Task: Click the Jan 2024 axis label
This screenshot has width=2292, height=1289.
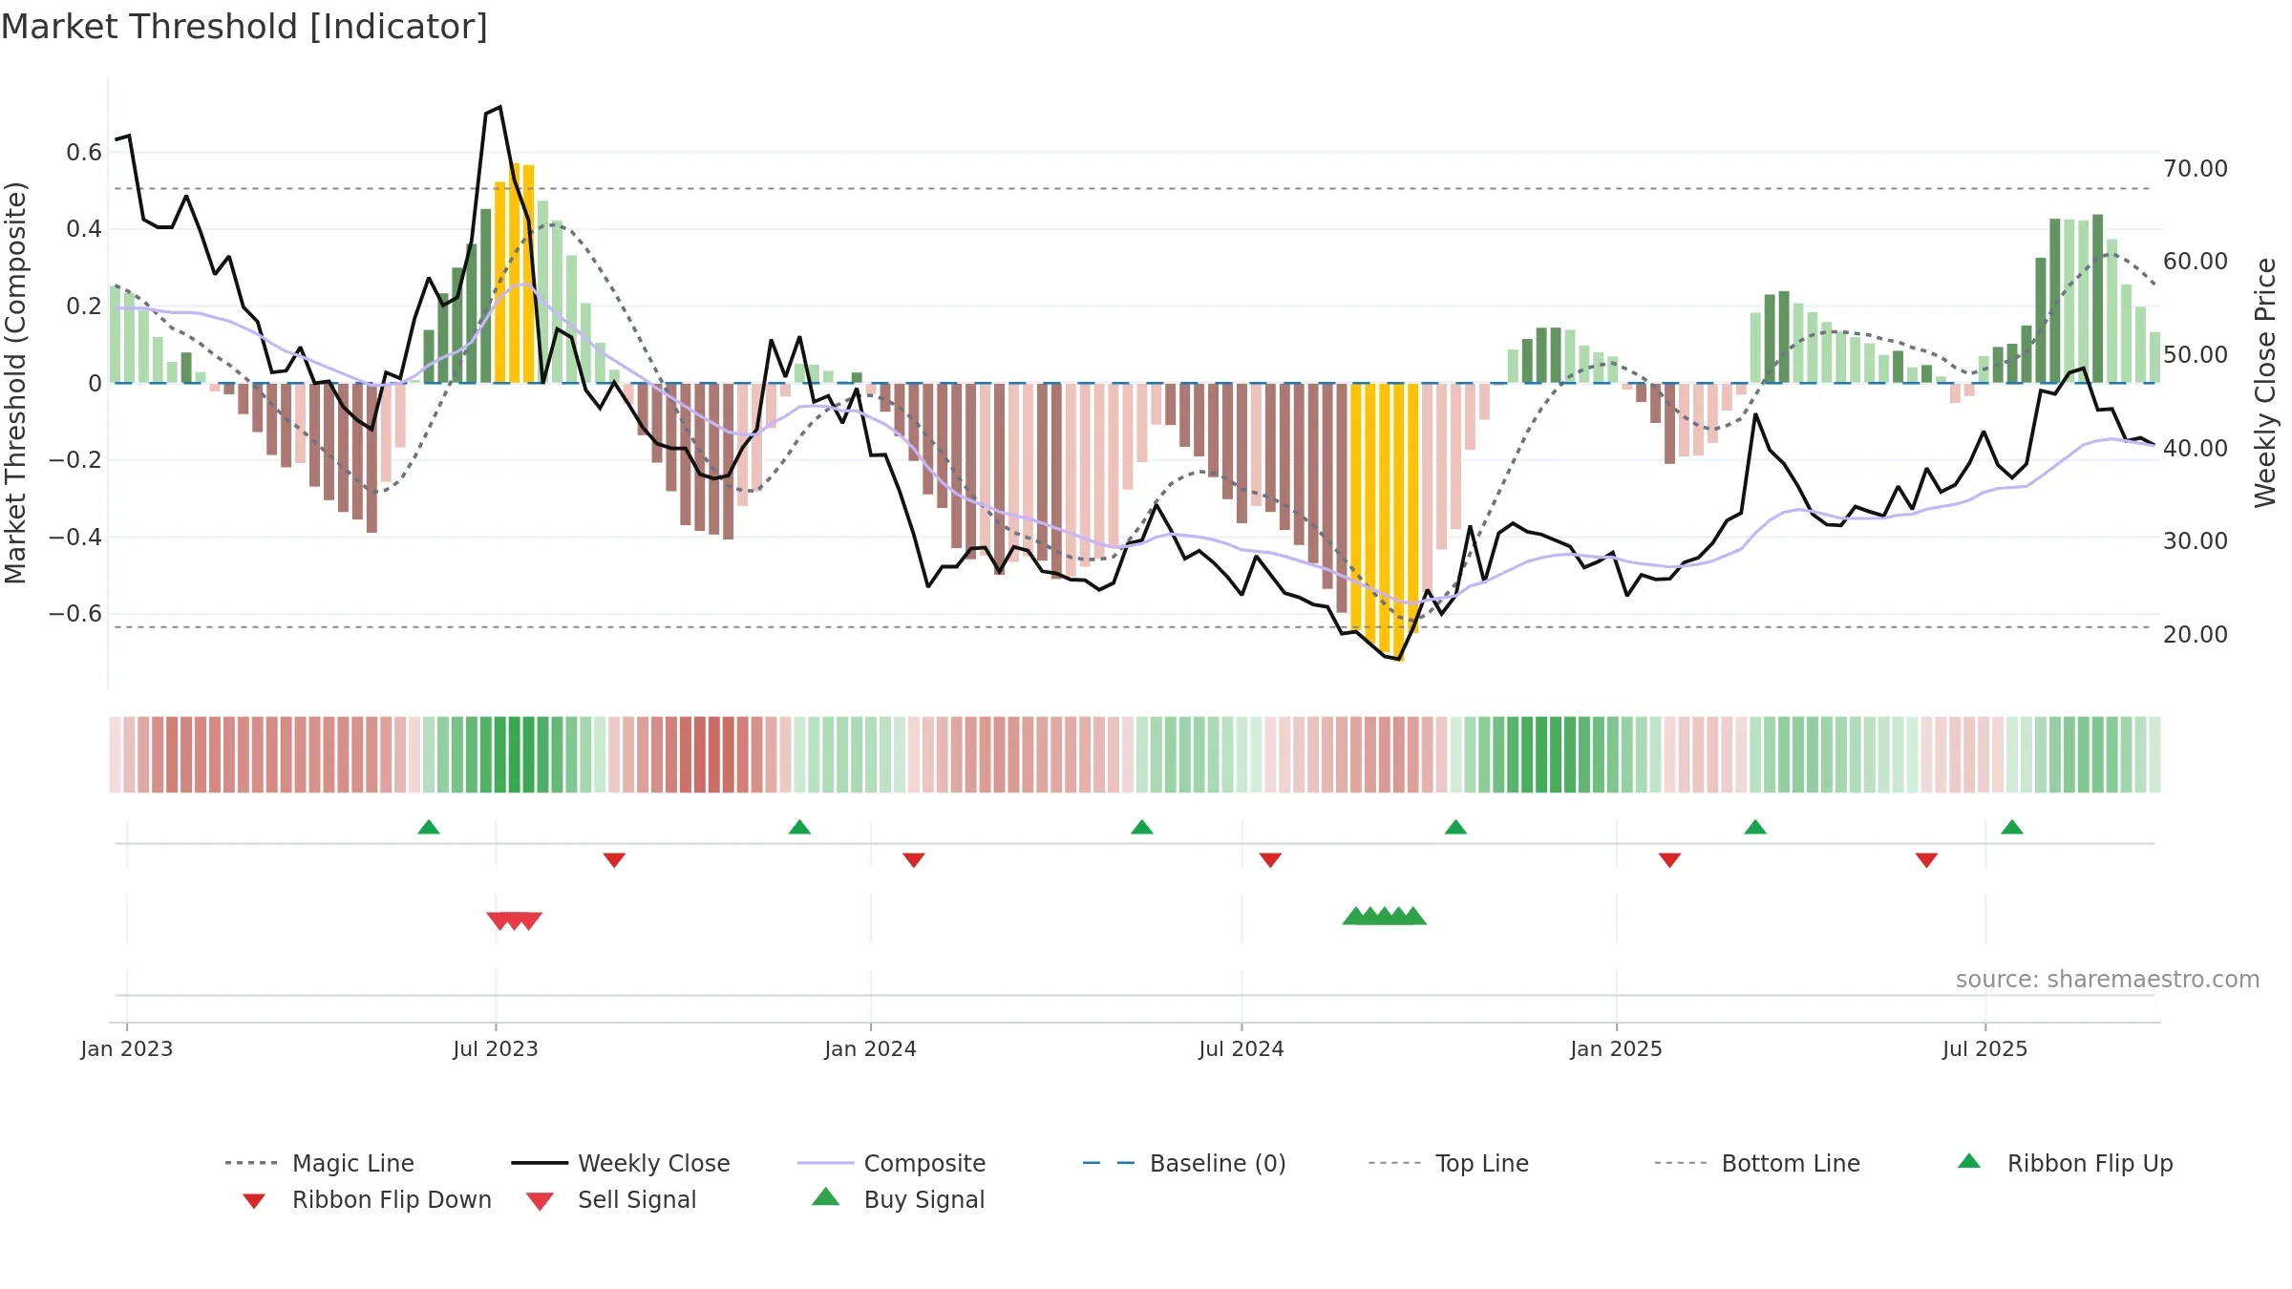Action: tap(871, 1049)
